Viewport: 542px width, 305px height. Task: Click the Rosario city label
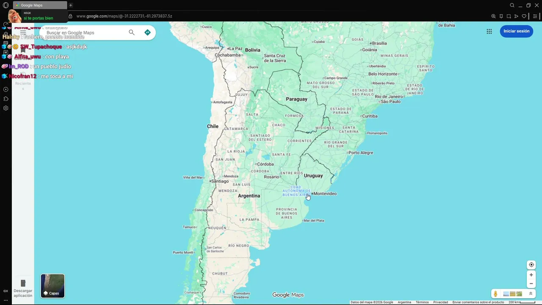point(271,177)
